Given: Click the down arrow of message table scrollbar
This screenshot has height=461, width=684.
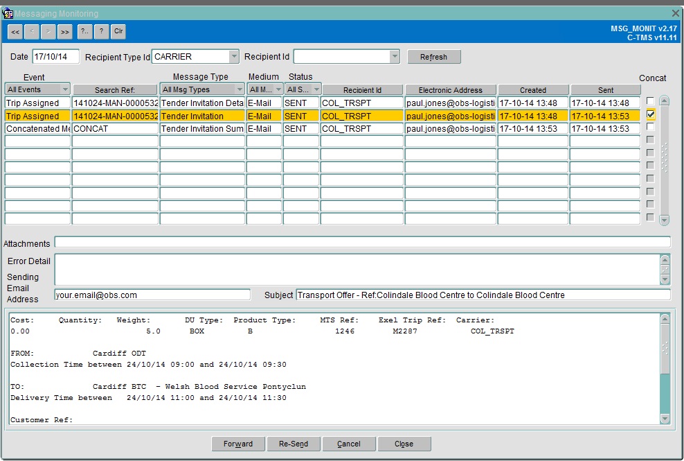Looking at the screenshot, I should (x=665, y=220).
